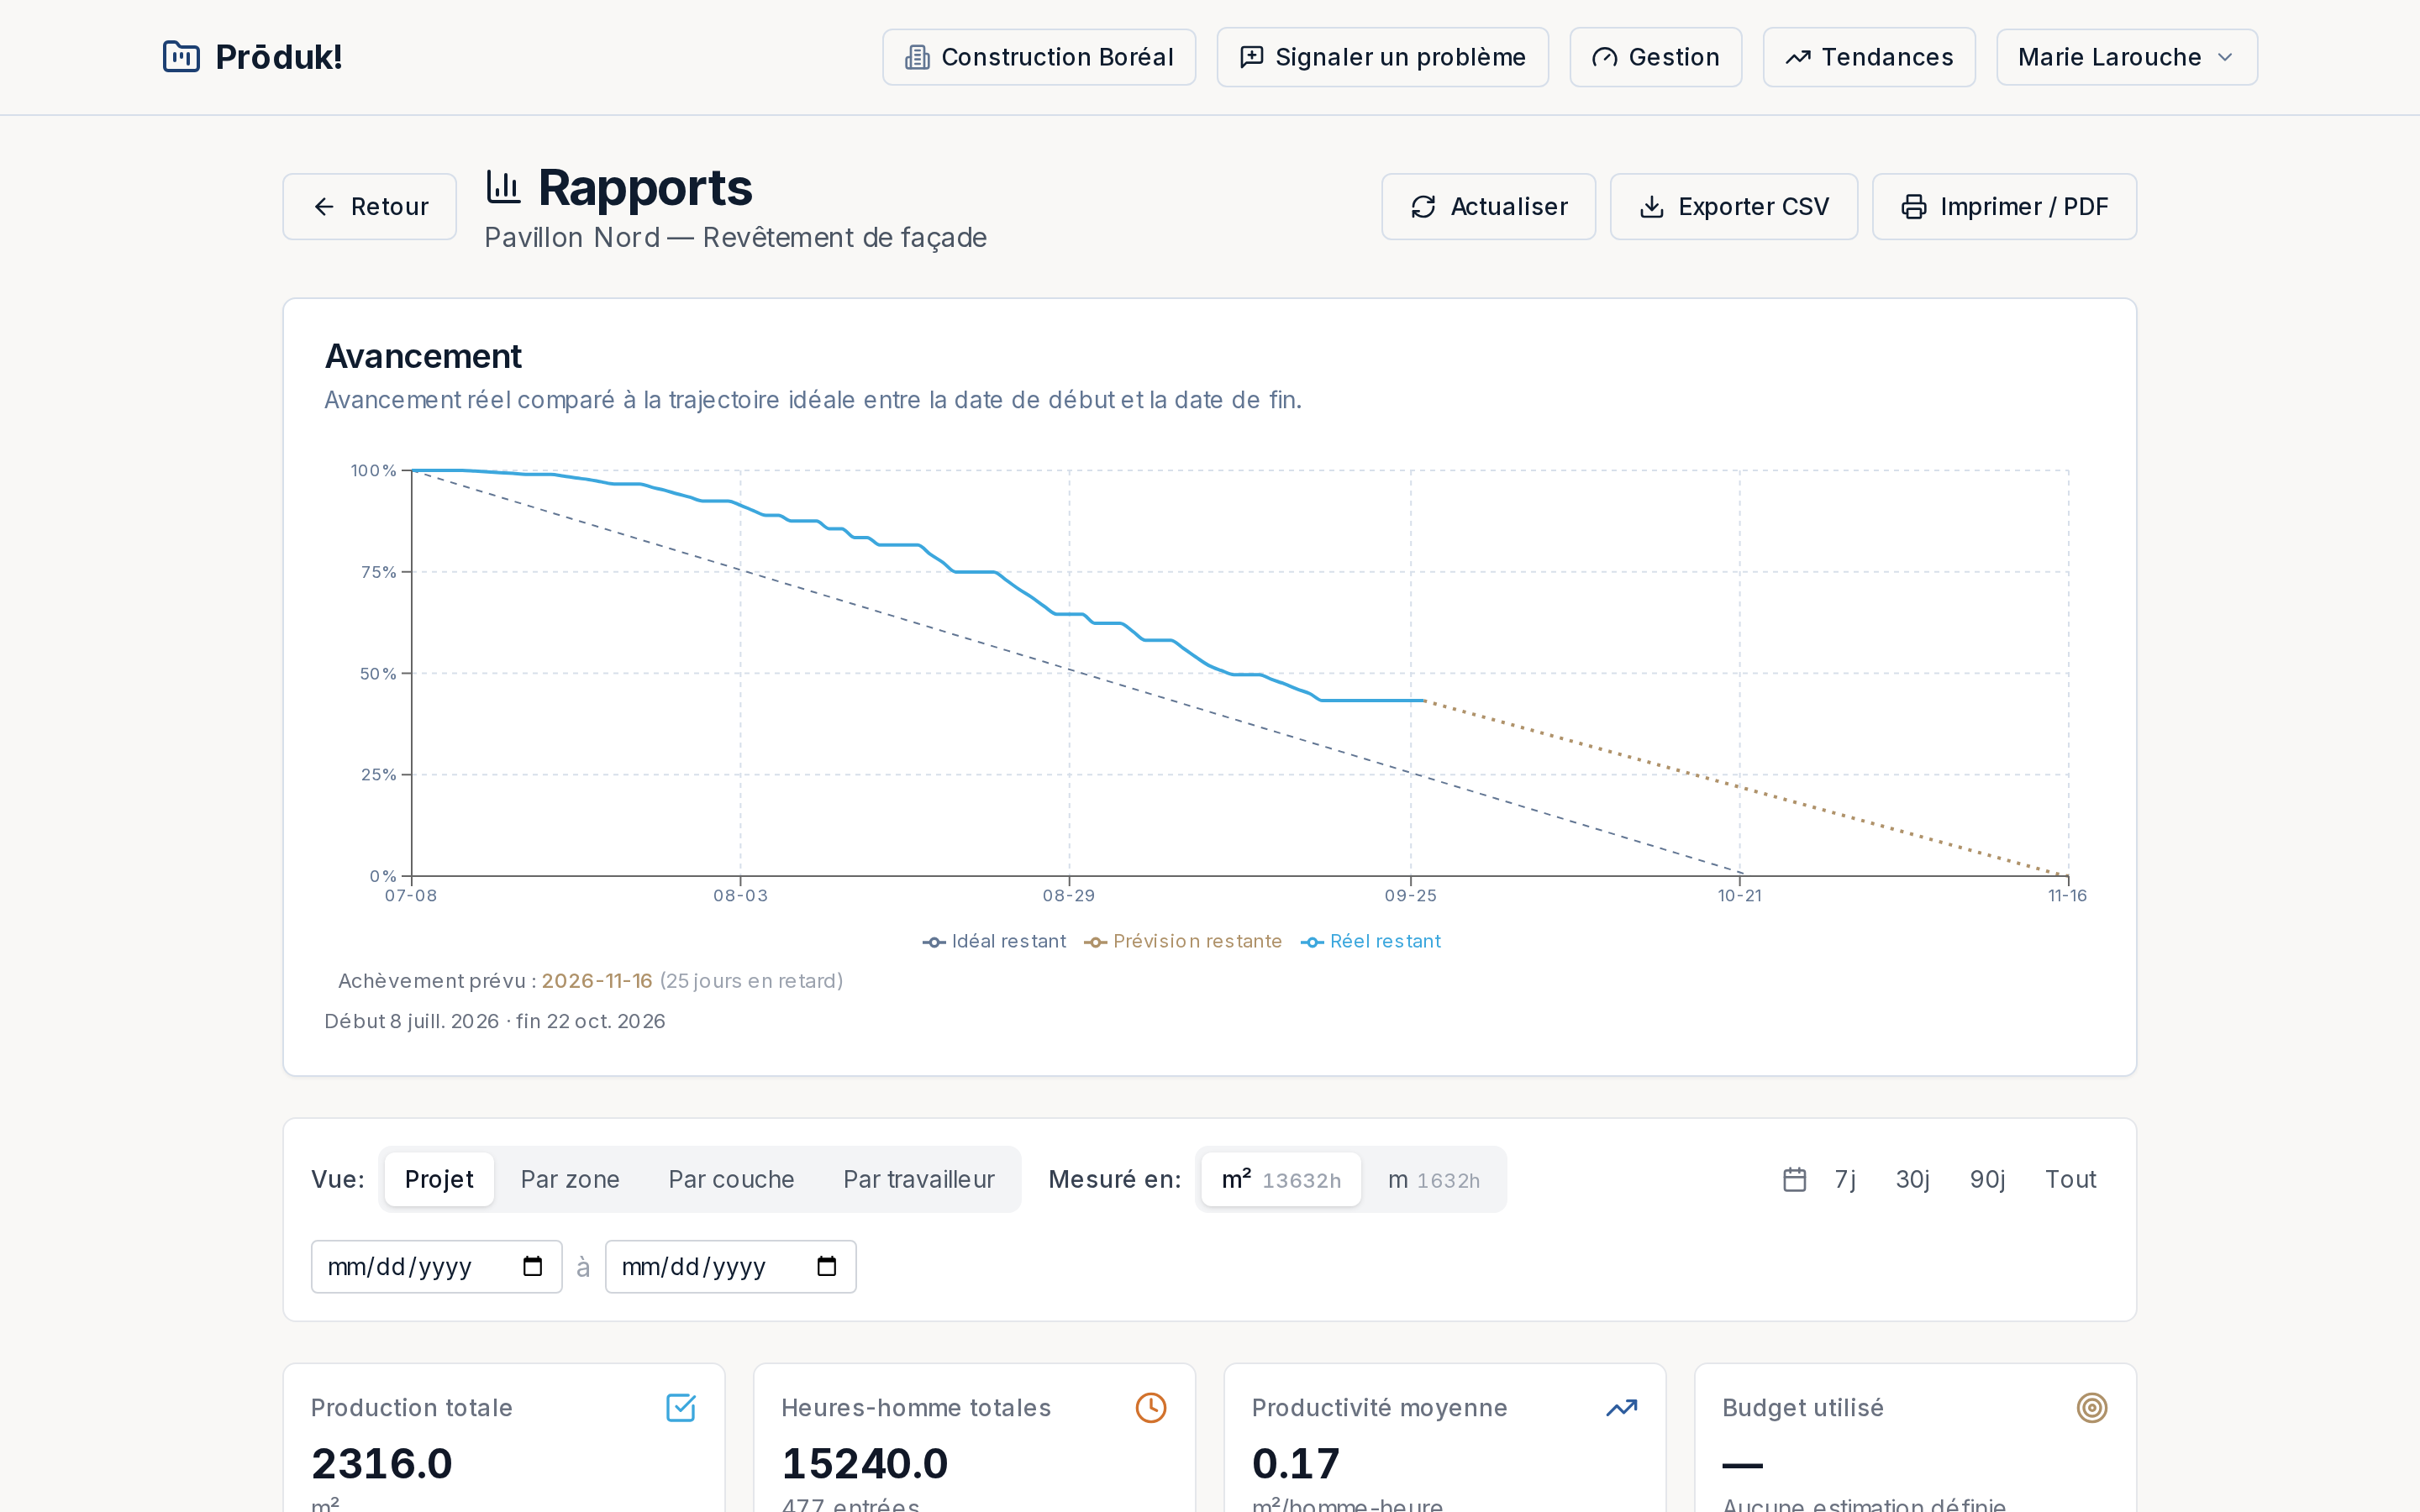Expand the Marie Larouche user menu

point(2126,57)
